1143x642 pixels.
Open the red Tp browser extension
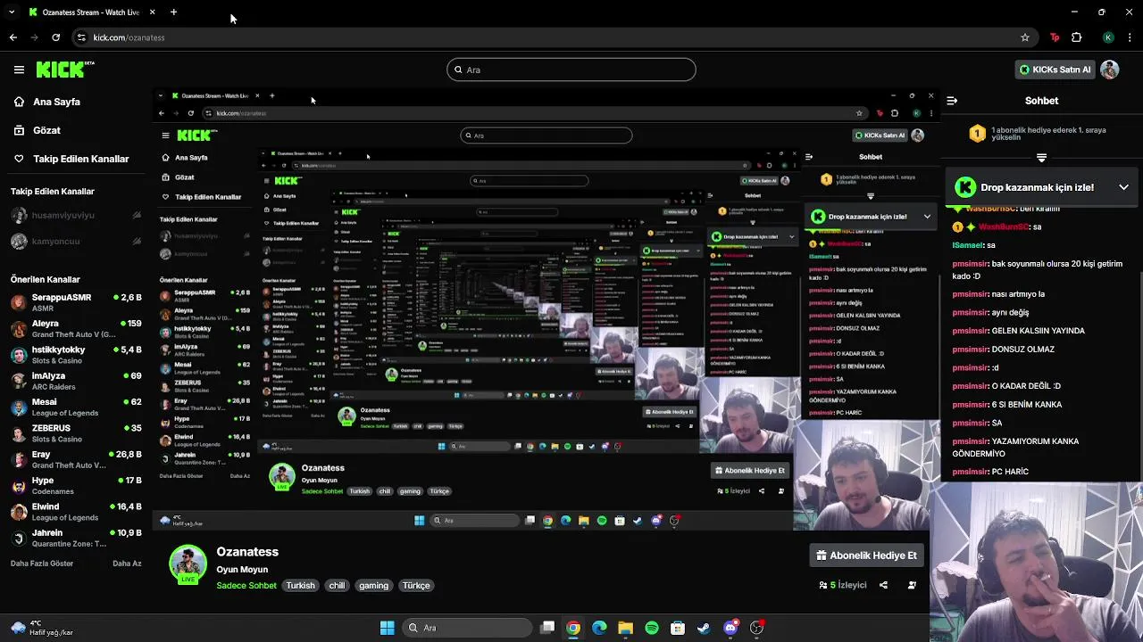click(1055, 37)
